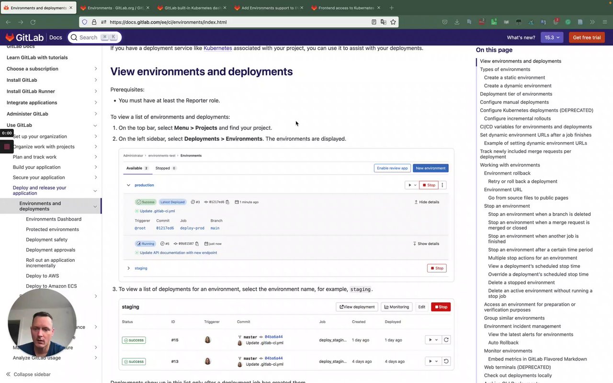This screenshot has height=383, width=613.
Task: Select the 'Stopped' tab in environments image
Action: click(x=166, y=168)
